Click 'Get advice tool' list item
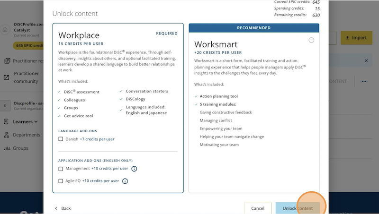 click(x=78, y=116)
